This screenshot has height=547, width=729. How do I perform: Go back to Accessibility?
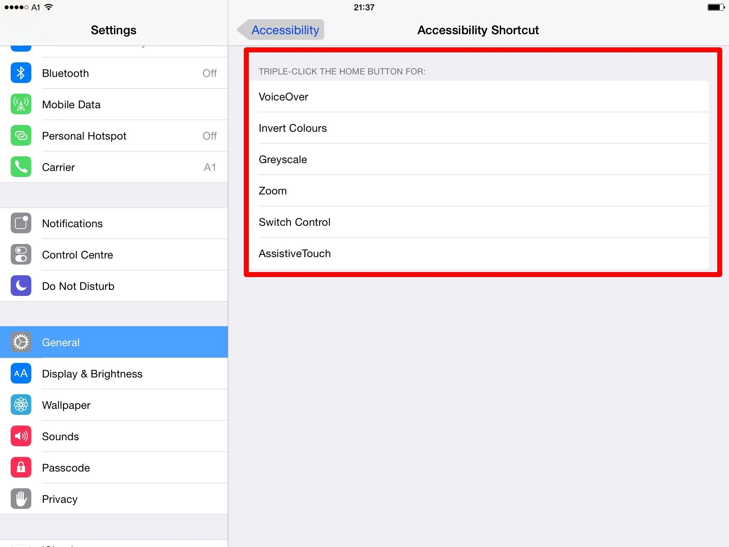pyautogui.click(x=281, y=30)
